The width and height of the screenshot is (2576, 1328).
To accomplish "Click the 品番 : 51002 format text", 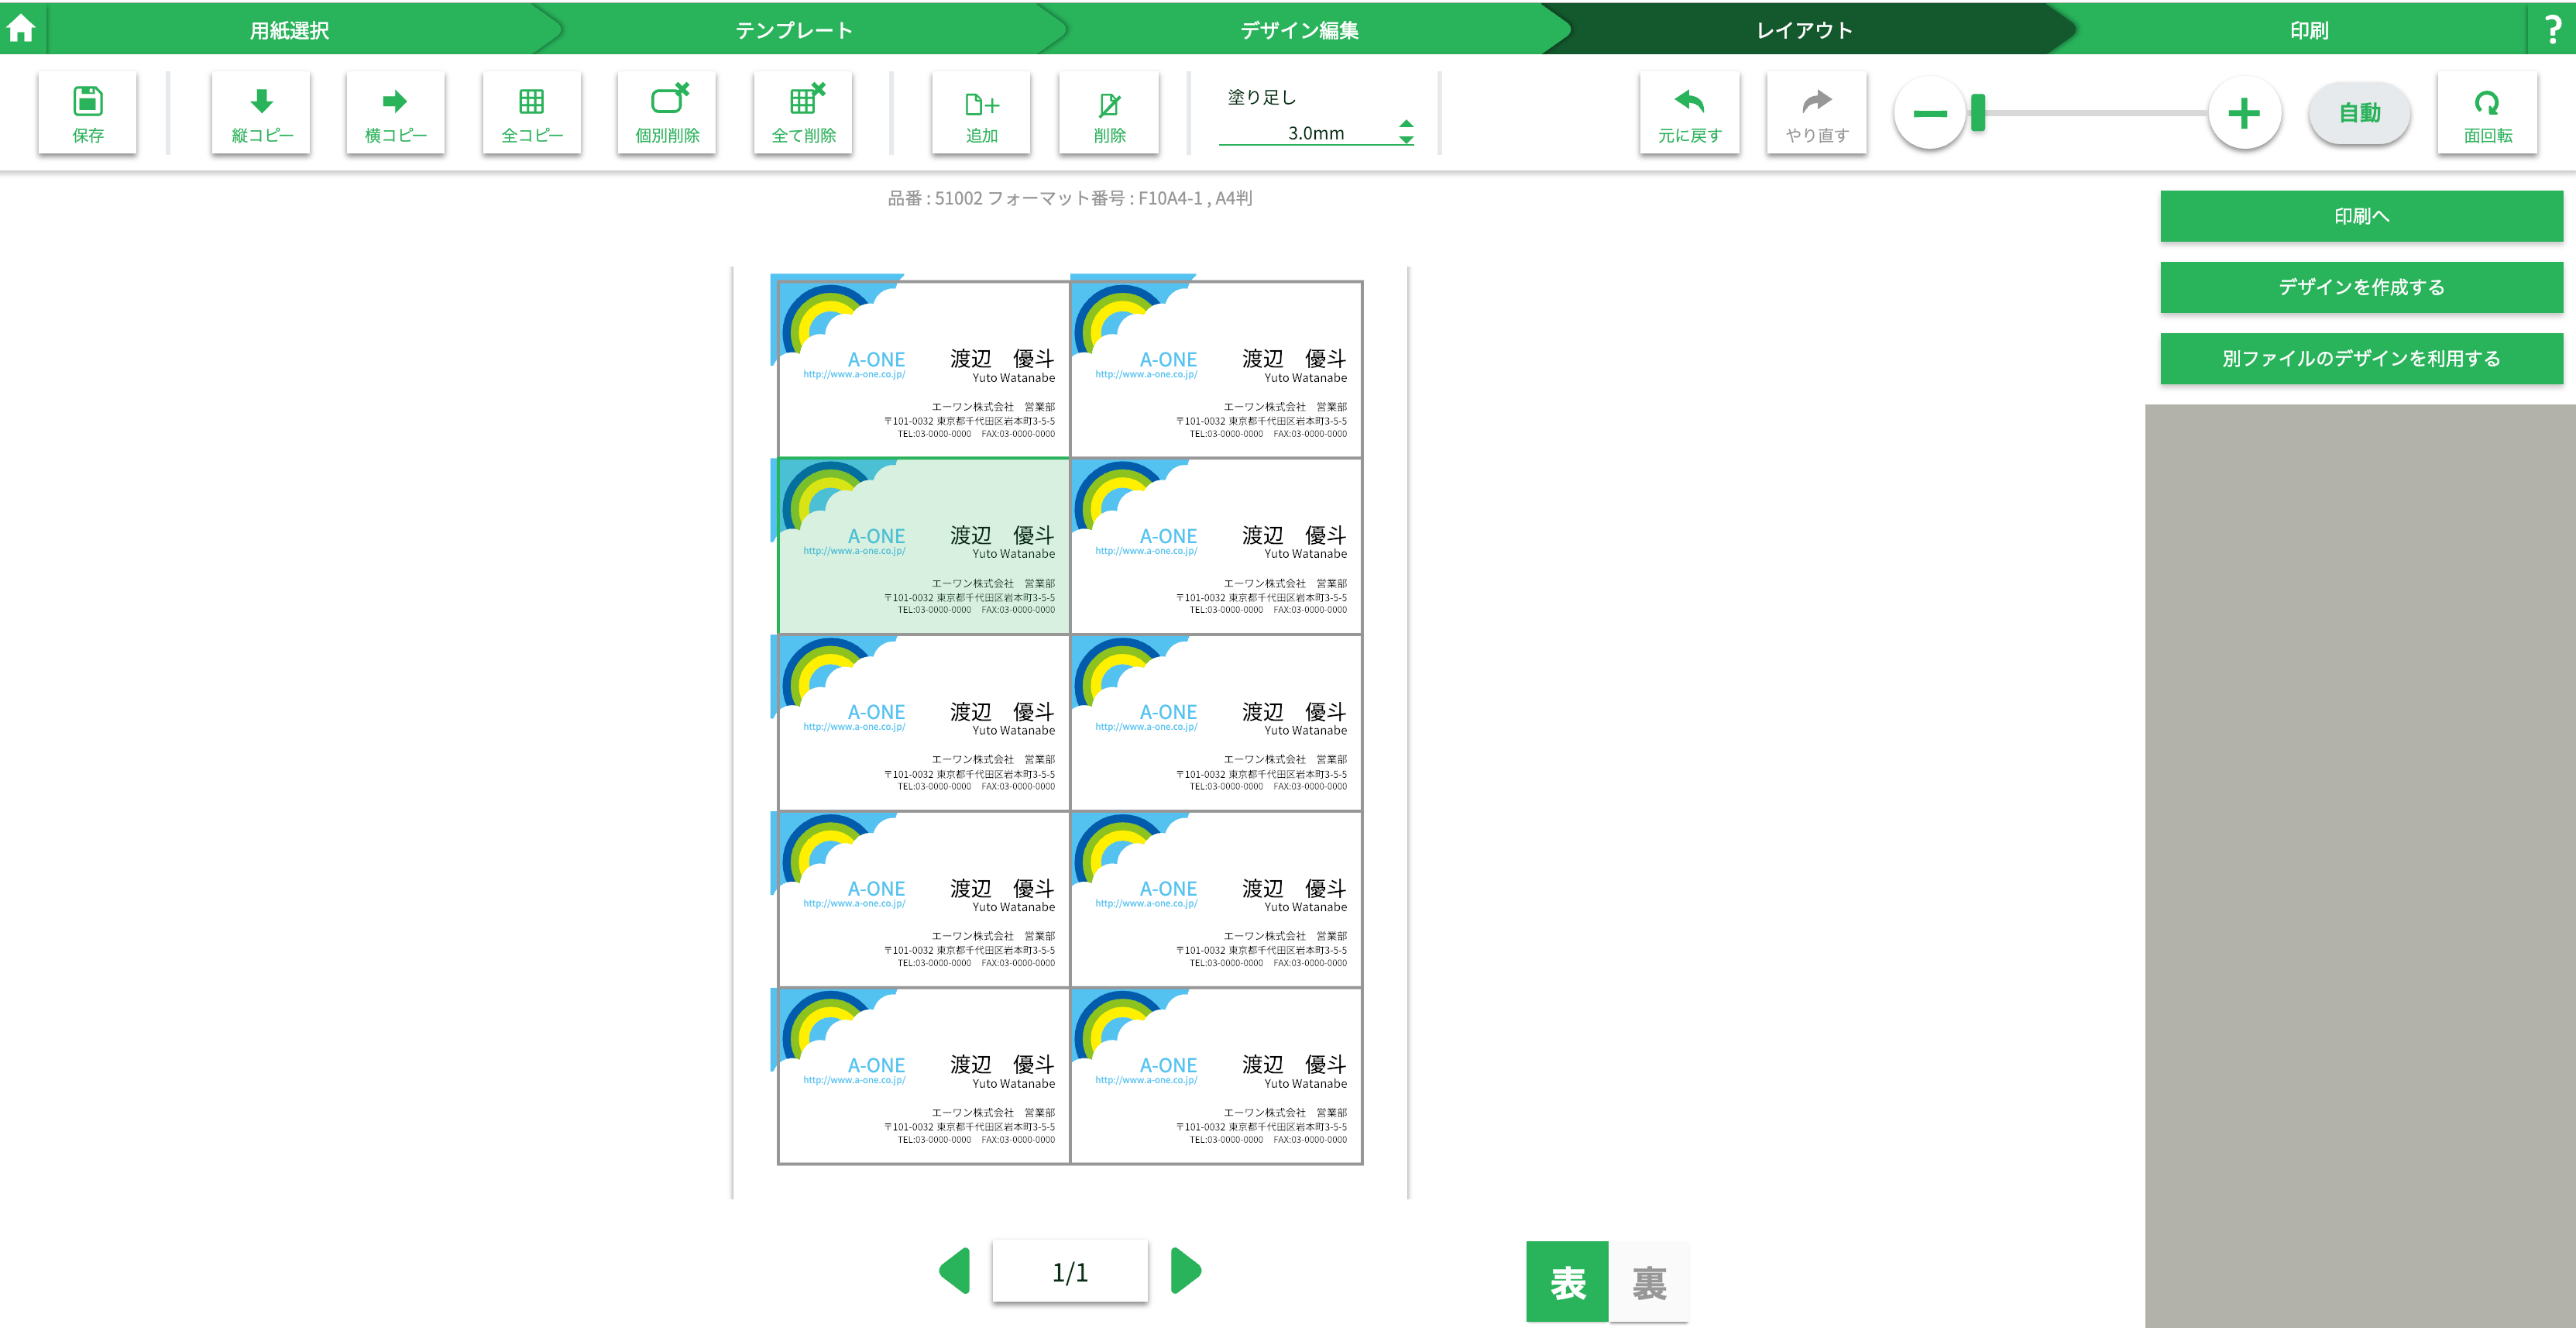I will pos(1070,198).
